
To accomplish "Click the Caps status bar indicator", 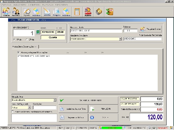I will point(68,128).
